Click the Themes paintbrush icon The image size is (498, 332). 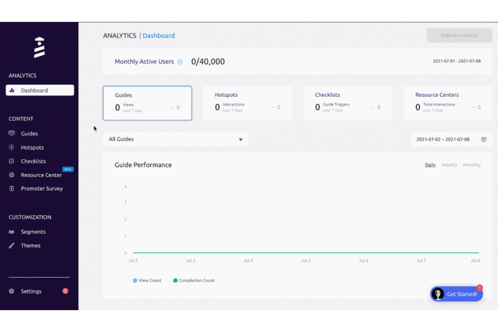coord(12,246)
